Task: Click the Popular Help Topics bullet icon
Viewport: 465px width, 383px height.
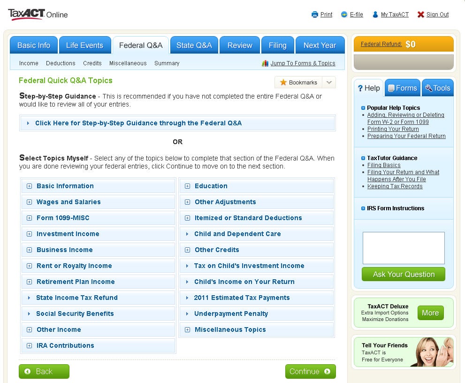Action: coord(363,108)
